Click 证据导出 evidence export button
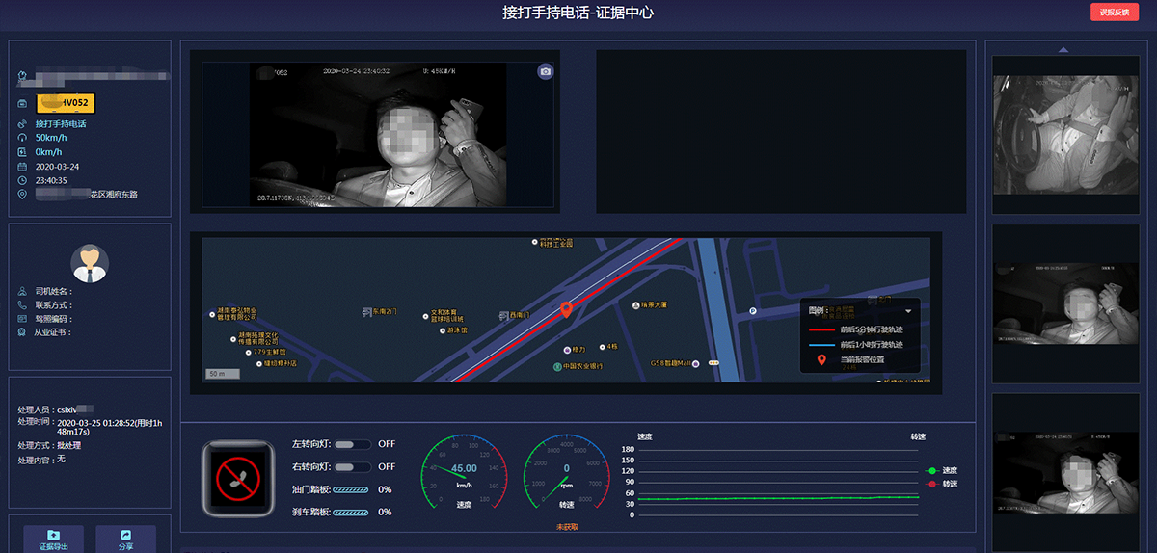 coord(54,539)
